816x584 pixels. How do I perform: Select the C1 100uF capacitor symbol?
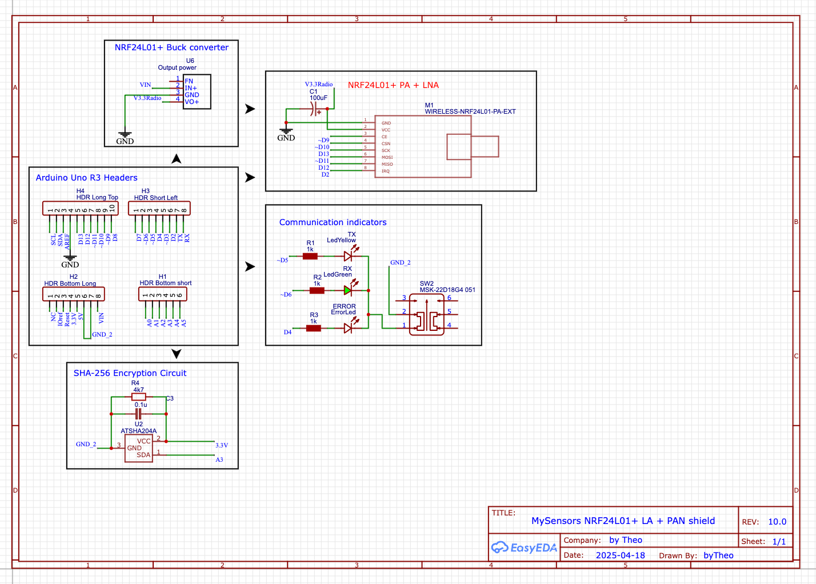coord(314,109)
